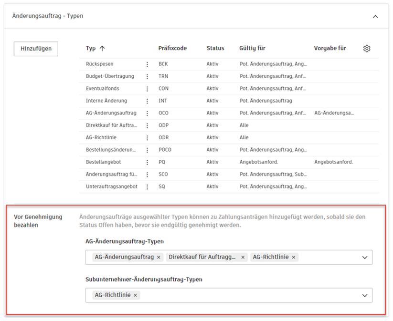This screenshot has height=321, width=393.
Task: Click the Hinzufügen button
Action: pyautogui.click(x=35, y=49)
